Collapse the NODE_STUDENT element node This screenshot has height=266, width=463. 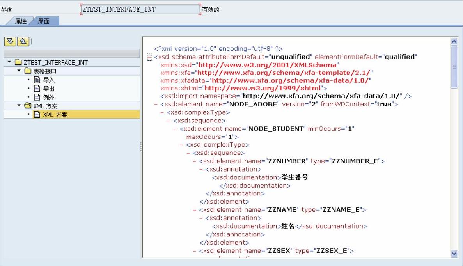(x=175, y=129)
